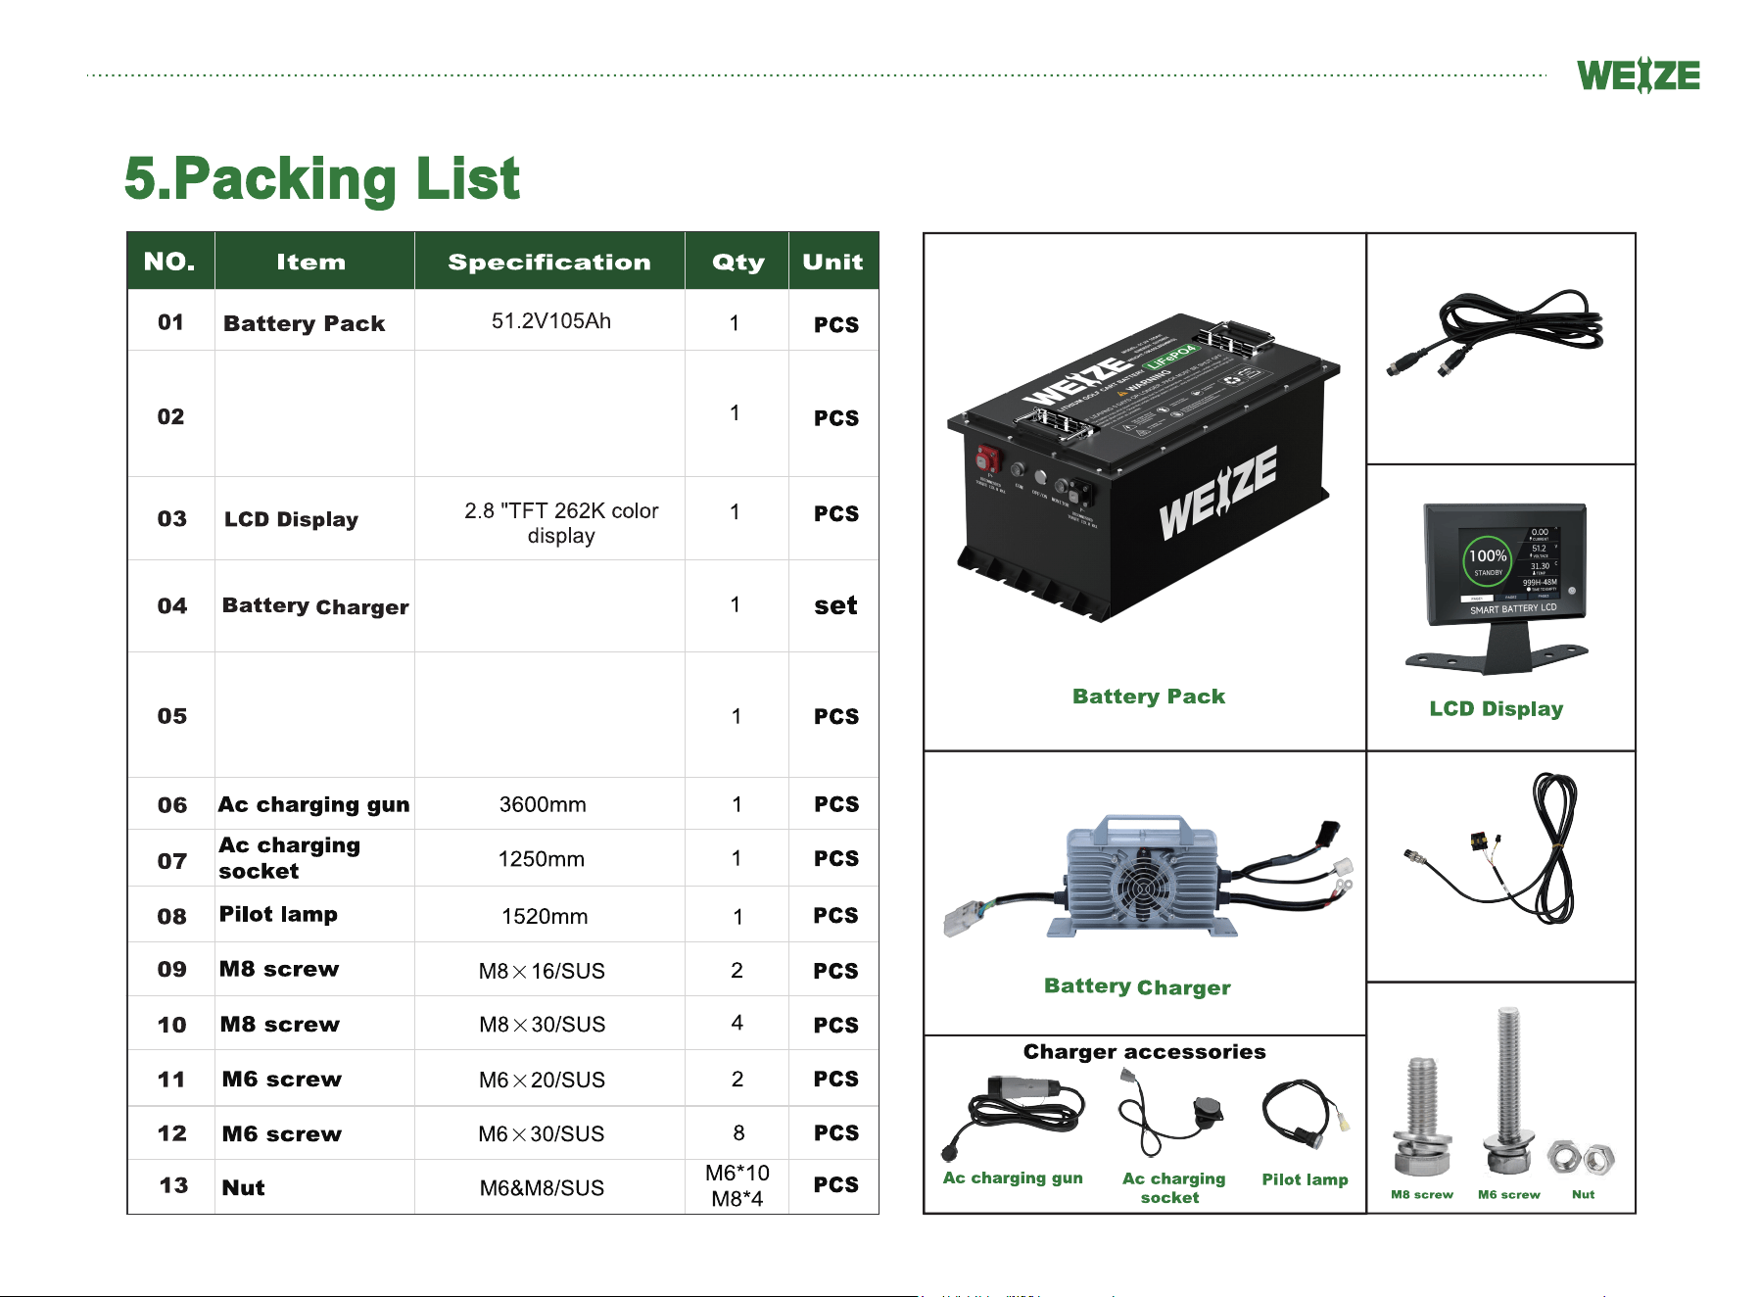Viewport: 1759px width, 1297px height.
Task: Click the '5.Packing List' heading
Action: [322, 178]
